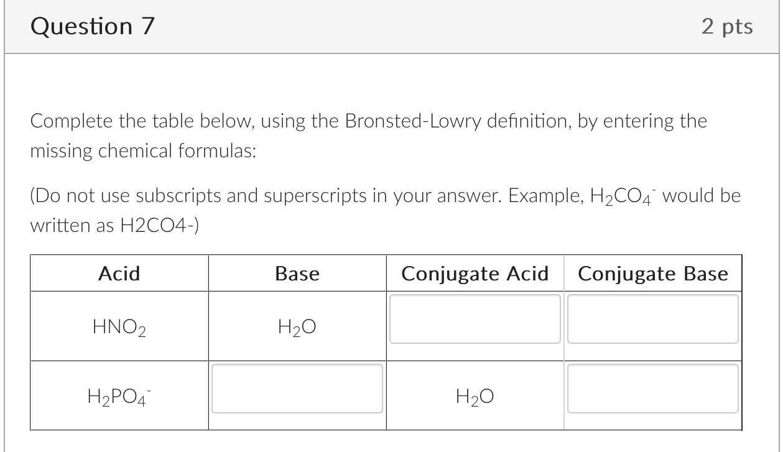
Task: Select the Conjugate Base column header
Action: coord(652,273)
